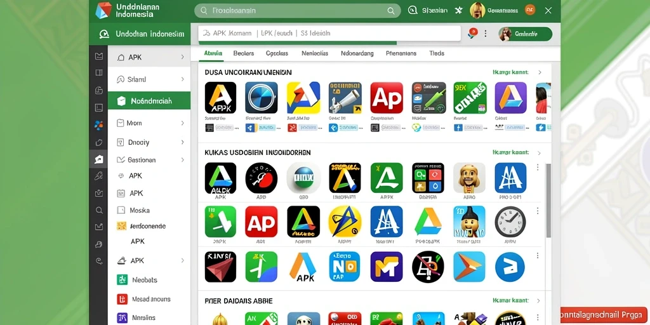Expand the Mrom sidebar entry
650x325 pixels.
point(182,123)
